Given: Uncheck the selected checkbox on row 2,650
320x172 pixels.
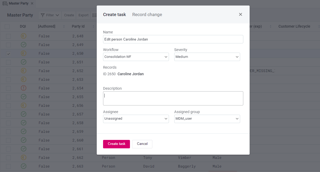Looking at the screenshot, I should [x=8, y=53].
